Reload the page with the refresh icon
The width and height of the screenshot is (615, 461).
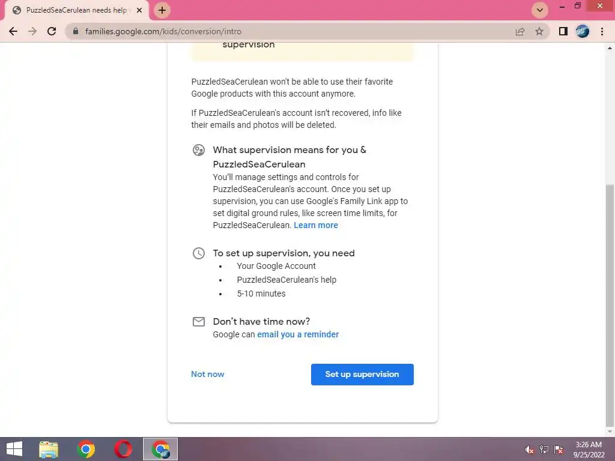pyautogui.click(x=52, y=31)
